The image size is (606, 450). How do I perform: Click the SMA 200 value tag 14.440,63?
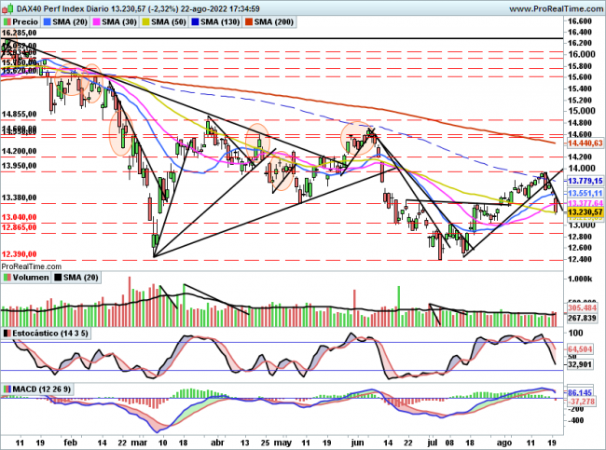(x=585, y=143)
